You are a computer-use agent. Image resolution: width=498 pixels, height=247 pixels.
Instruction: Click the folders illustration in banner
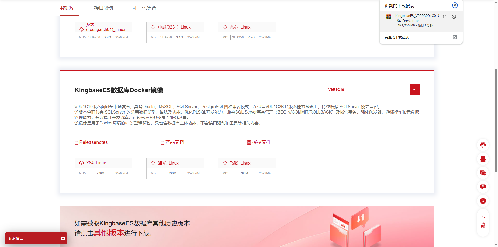[x=356, y=227]
